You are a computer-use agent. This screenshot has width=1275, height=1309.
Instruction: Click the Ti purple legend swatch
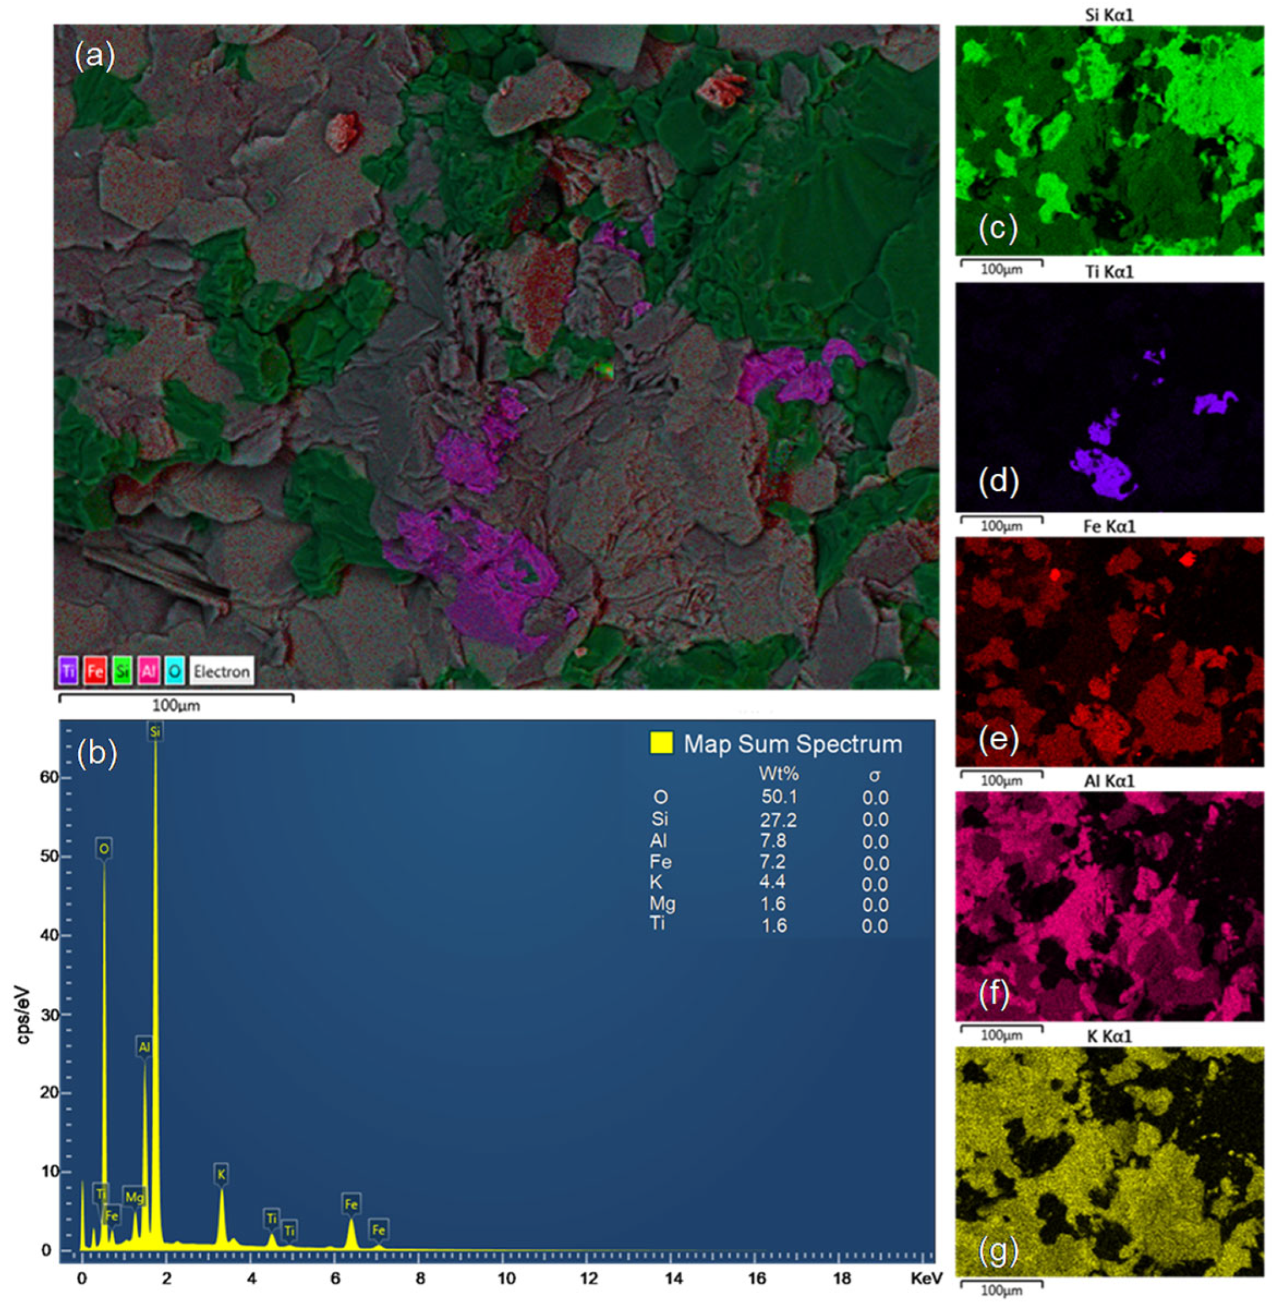[x=69, y=671]
